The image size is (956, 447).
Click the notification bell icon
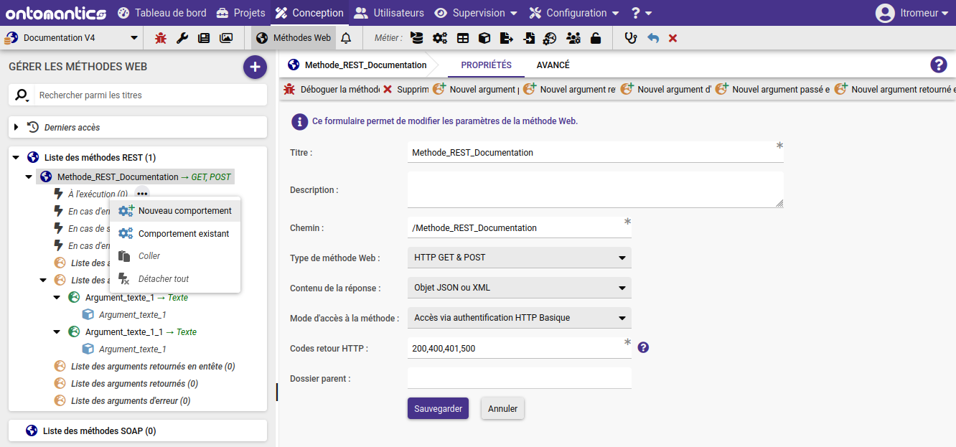(346, 38)
